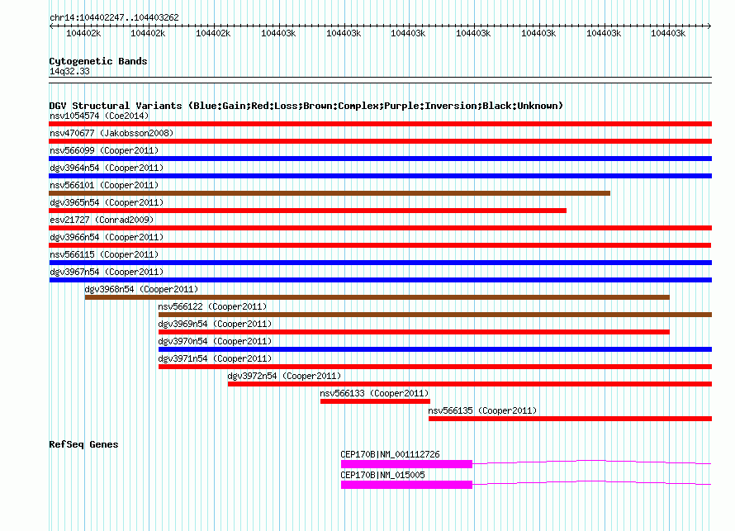Click the red nsv470677 loss bar
This screenshot has width=735, height=531.
(380, 141)
